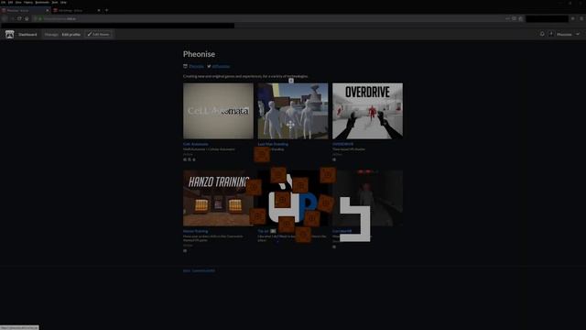
Task: Open Edit profile in the header
Action: [x=71, y=35]
